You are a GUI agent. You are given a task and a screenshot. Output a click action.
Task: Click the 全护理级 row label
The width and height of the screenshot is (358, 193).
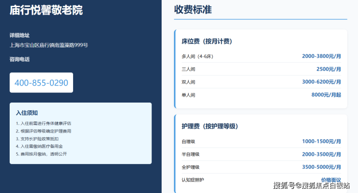pyautogui.click(x=191, y=167)
